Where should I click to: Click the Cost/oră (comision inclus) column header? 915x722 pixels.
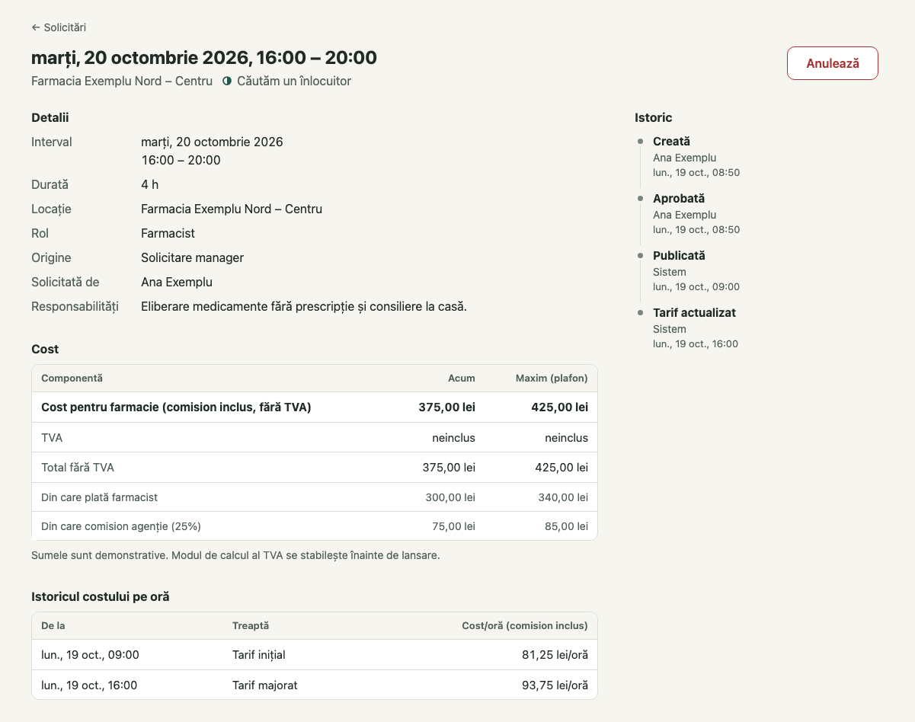coord(525,626)
